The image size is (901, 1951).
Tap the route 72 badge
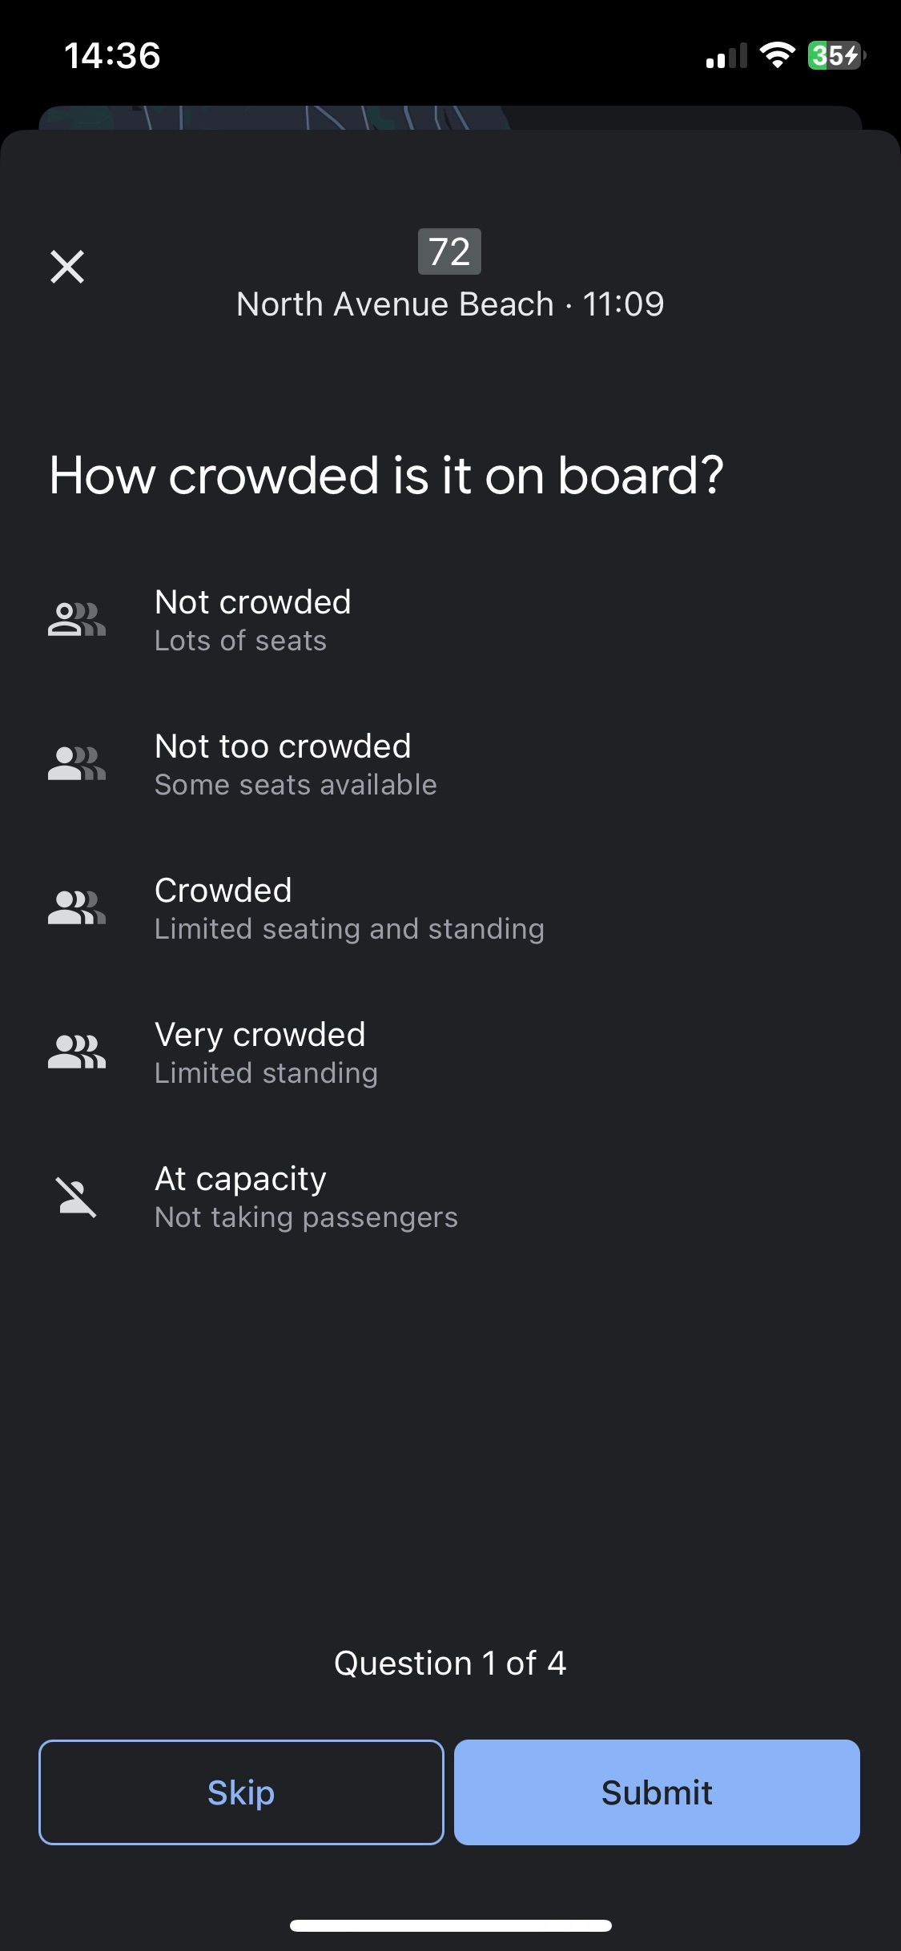(449, 251)
